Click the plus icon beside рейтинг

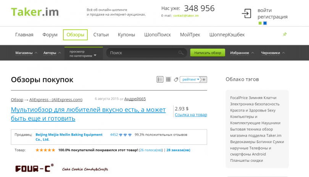pyautogui.click(x=204, y=80)
